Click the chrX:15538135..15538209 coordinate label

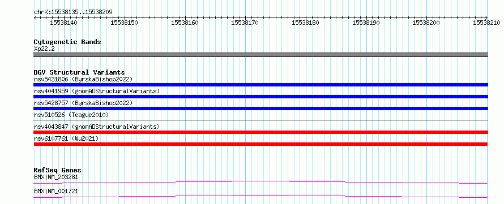pyautogui.click(x=73, y=12)
